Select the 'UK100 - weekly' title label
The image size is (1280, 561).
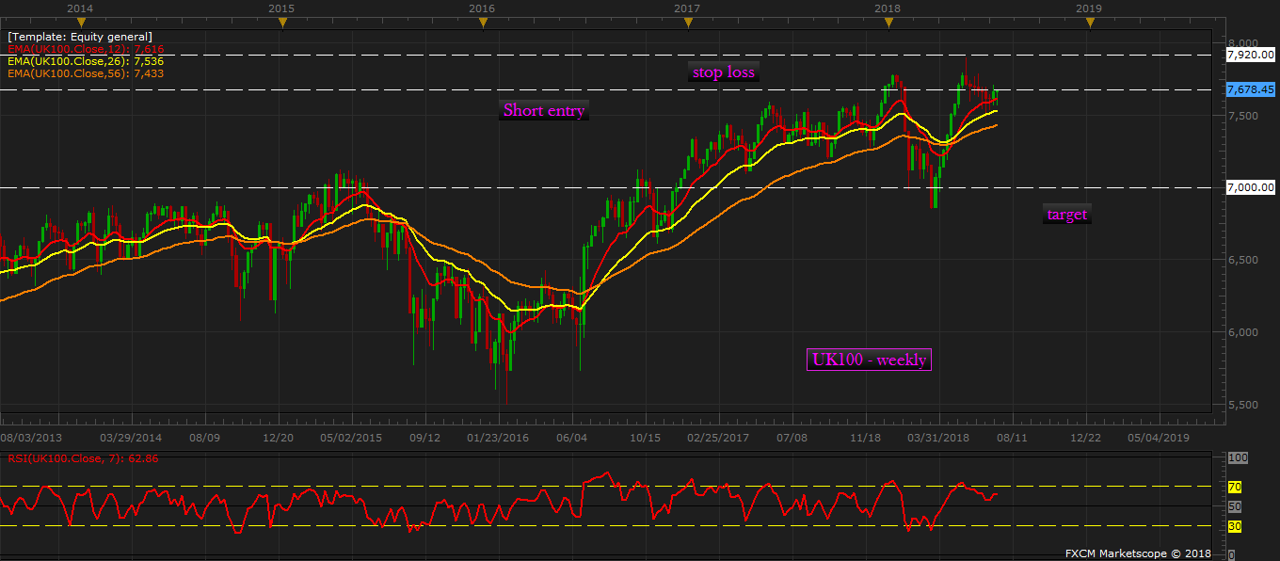869,359
